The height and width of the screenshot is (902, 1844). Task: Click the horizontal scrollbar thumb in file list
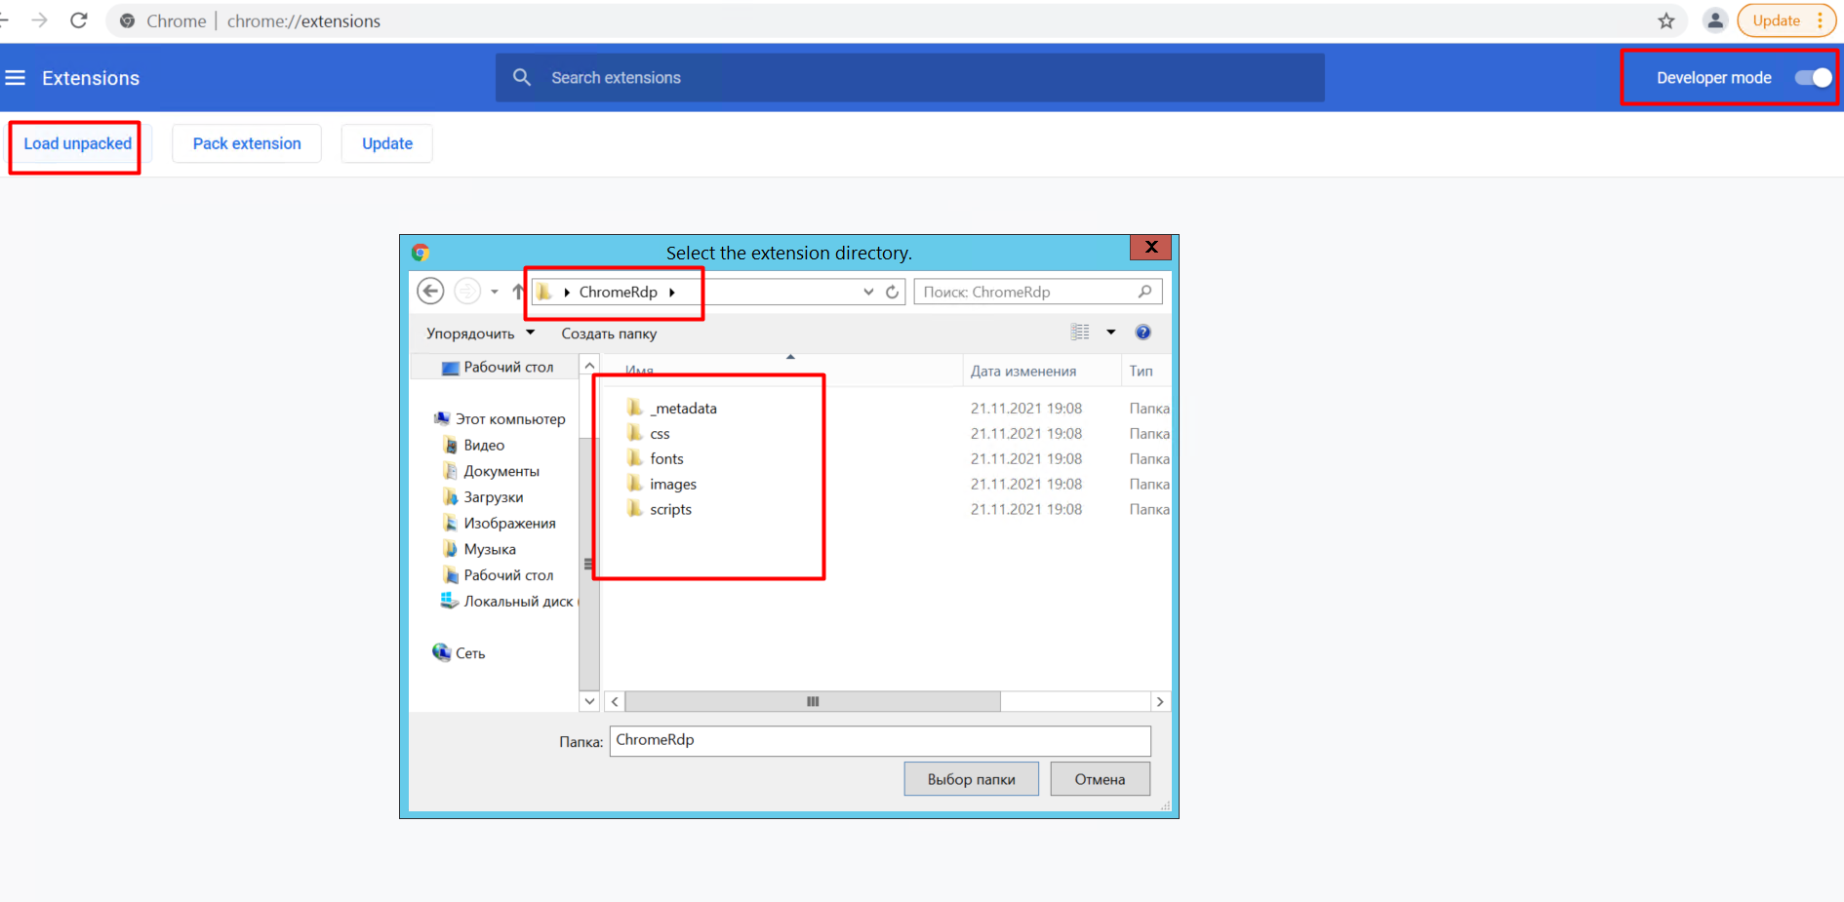(813, 701)
